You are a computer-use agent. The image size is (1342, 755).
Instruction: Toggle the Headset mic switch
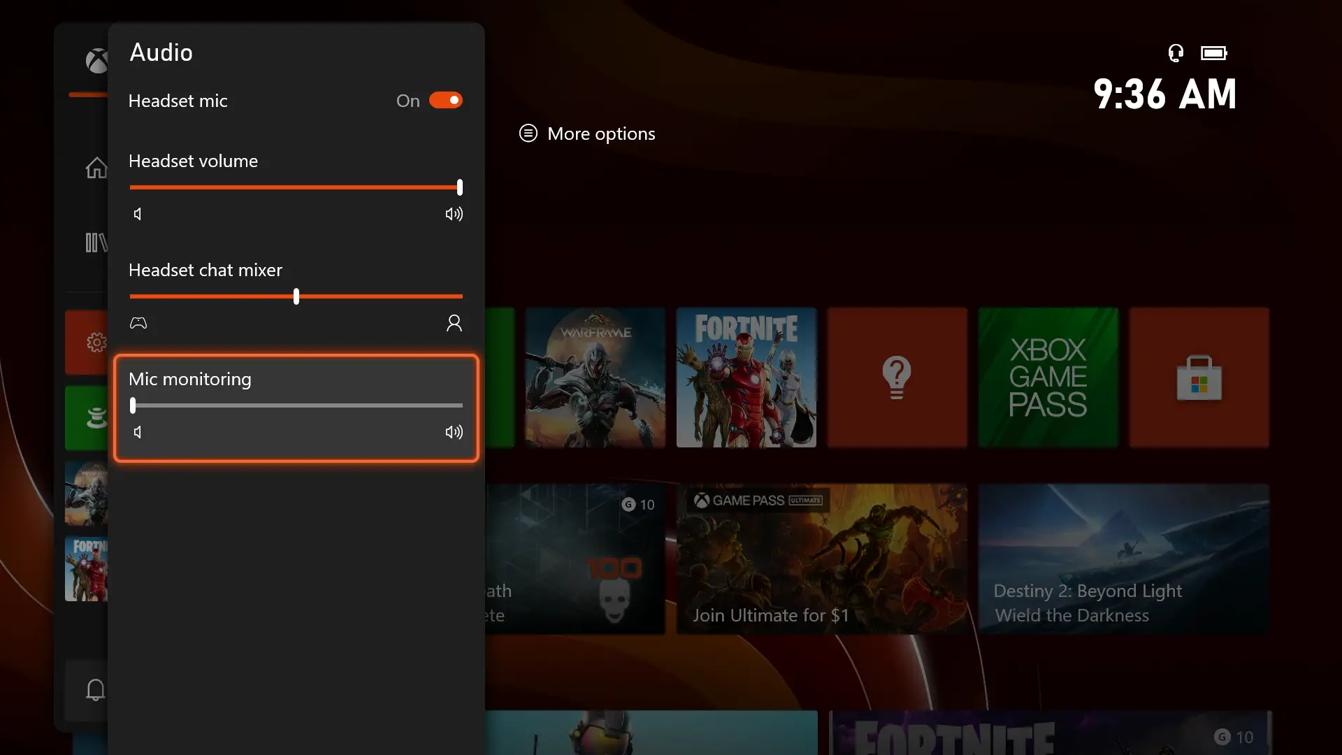click(x=445, y=101)
